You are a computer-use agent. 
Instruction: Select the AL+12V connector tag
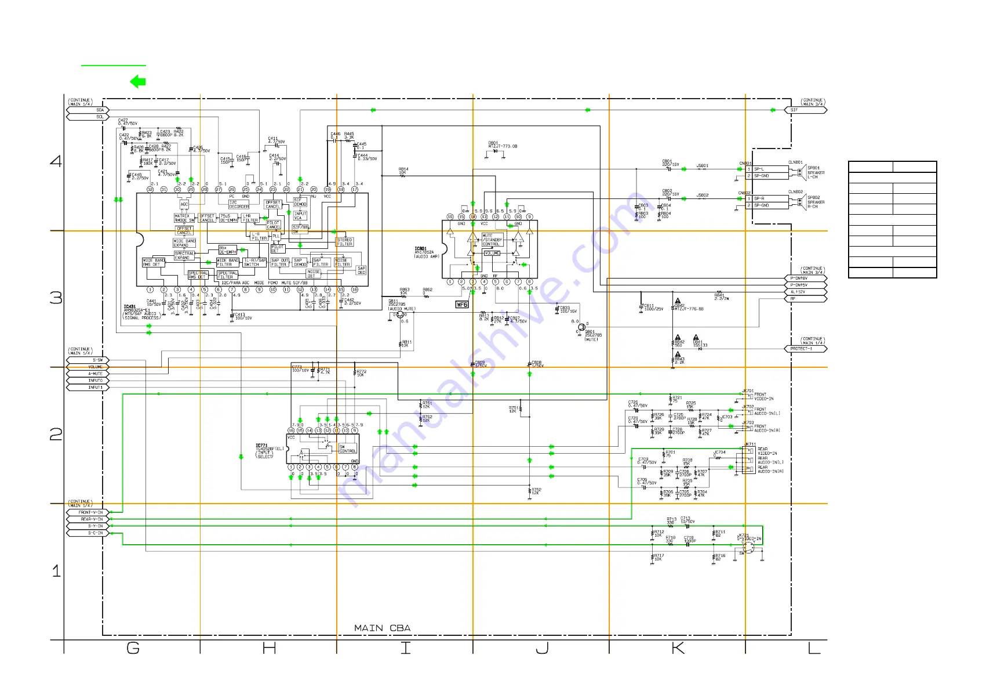(806, 292)
